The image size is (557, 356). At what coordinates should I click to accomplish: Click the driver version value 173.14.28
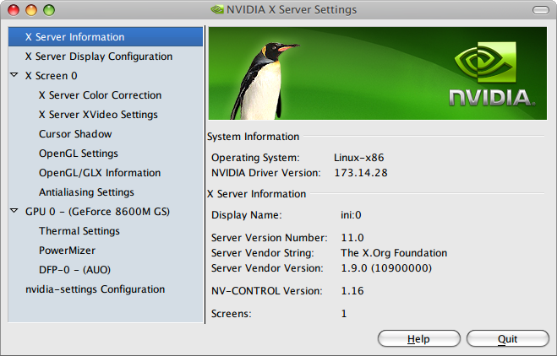361,173
